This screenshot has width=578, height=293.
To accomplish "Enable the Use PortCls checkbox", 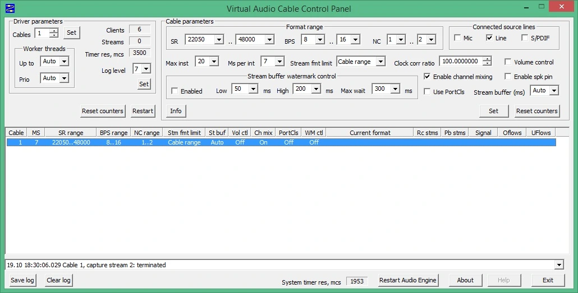I will [427, 92].
